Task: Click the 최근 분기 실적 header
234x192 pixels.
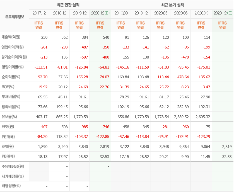Action: [x=172, y=5]
